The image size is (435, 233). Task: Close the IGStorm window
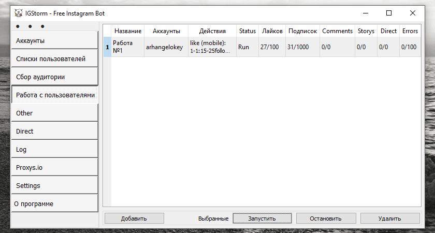tap(413, 13)
